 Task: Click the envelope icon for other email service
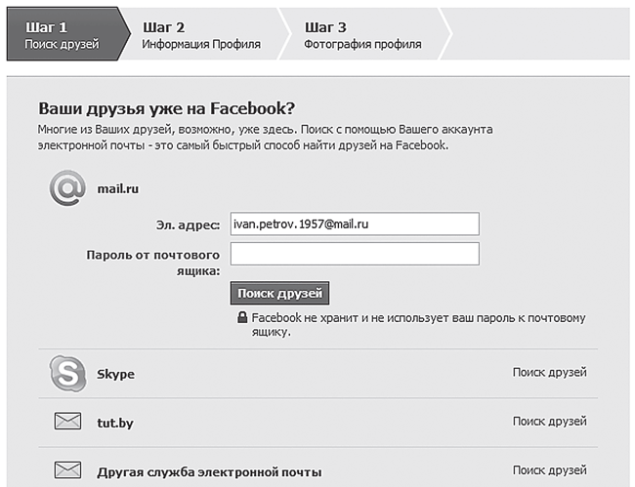tap(67, 471)
